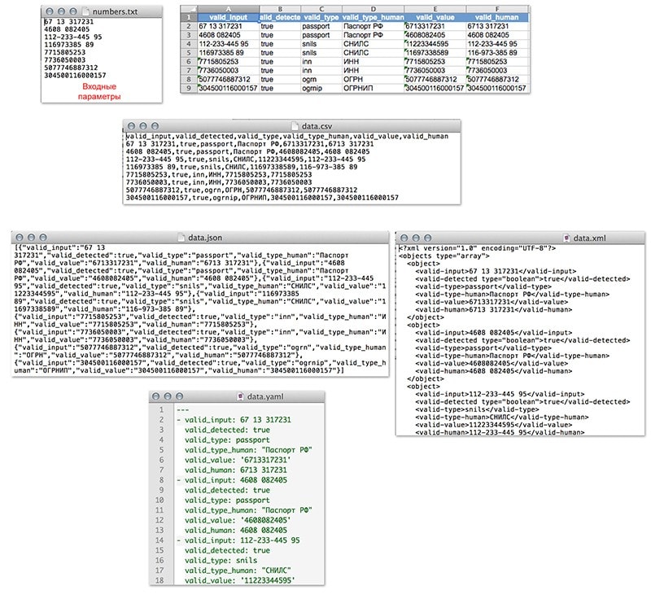This screenshot has width=651, height=599.
Task: Click the data.json document proxy icon
Action: click(181, 237)
